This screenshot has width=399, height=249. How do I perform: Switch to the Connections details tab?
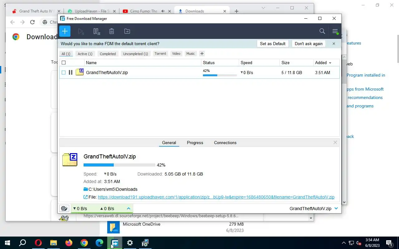pyautogui.click(x=225, y=143)
